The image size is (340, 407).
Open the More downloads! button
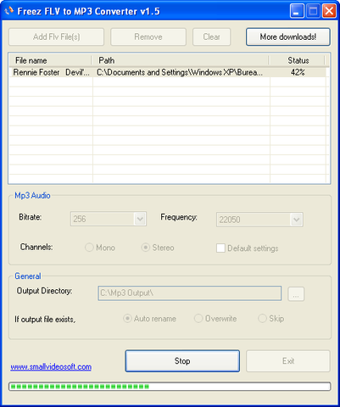tap(288, 36)
